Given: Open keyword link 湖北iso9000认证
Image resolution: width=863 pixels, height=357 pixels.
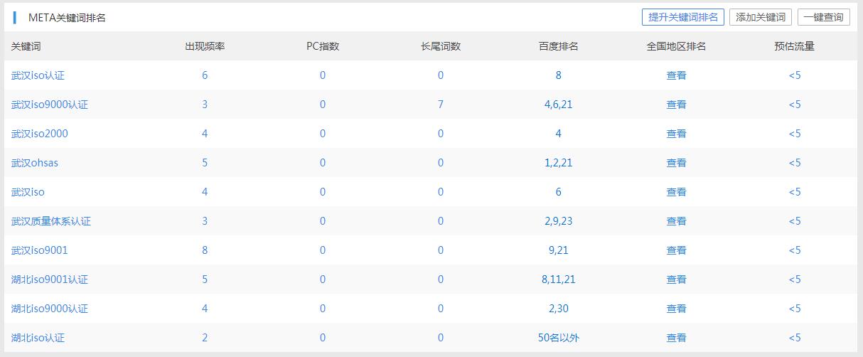Looking at the screenshot, I should (50, 309).
